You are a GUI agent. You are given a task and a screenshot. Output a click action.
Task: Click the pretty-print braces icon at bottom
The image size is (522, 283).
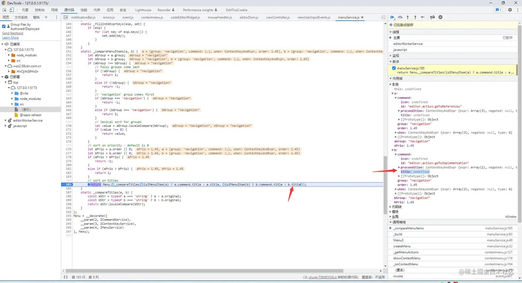tap(66, 277)
